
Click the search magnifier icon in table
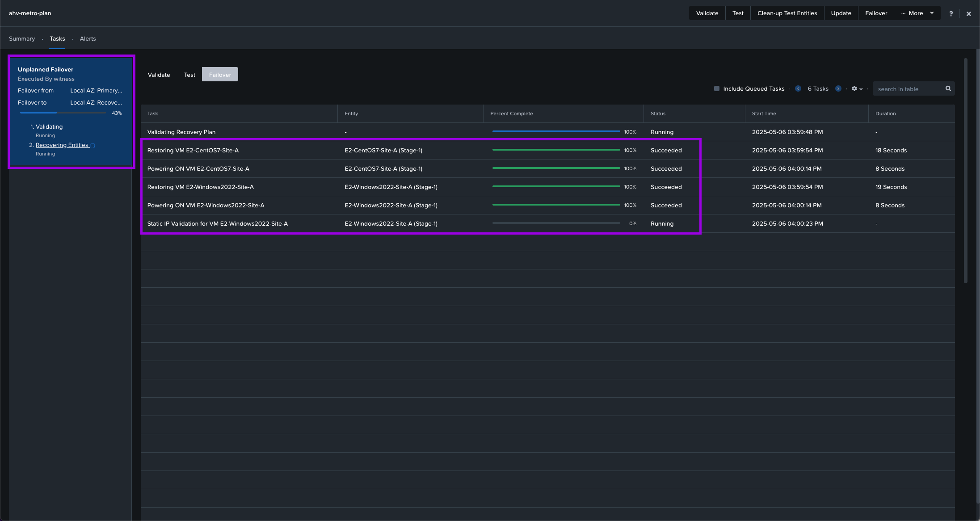(948, 88)
